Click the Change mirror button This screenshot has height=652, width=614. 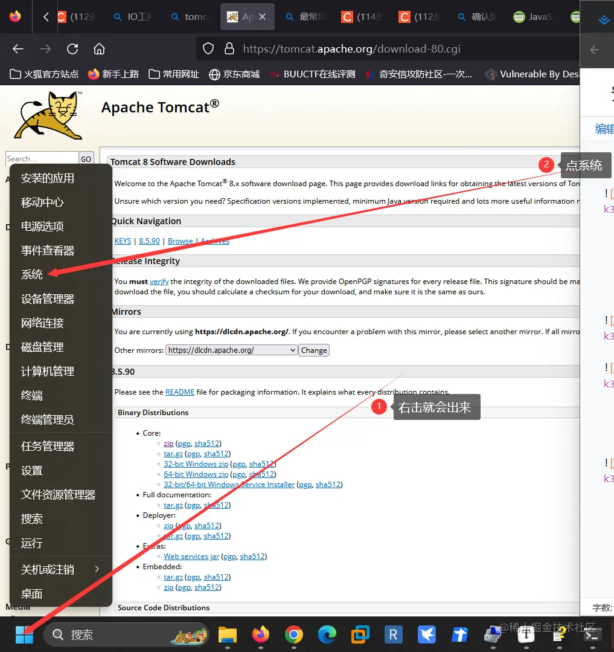point(314,350)
